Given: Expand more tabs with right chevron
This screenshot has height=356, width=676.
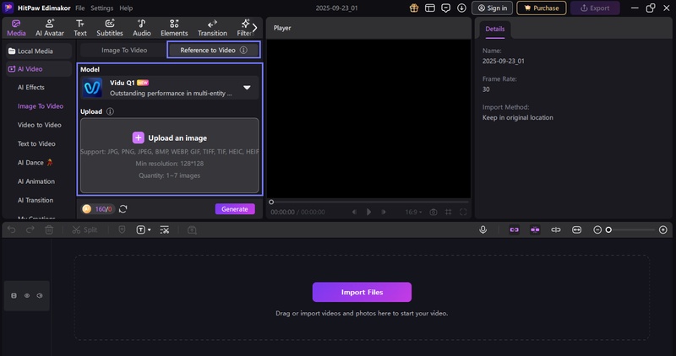Looking at the screenshot, I should [x=255, y=28].
